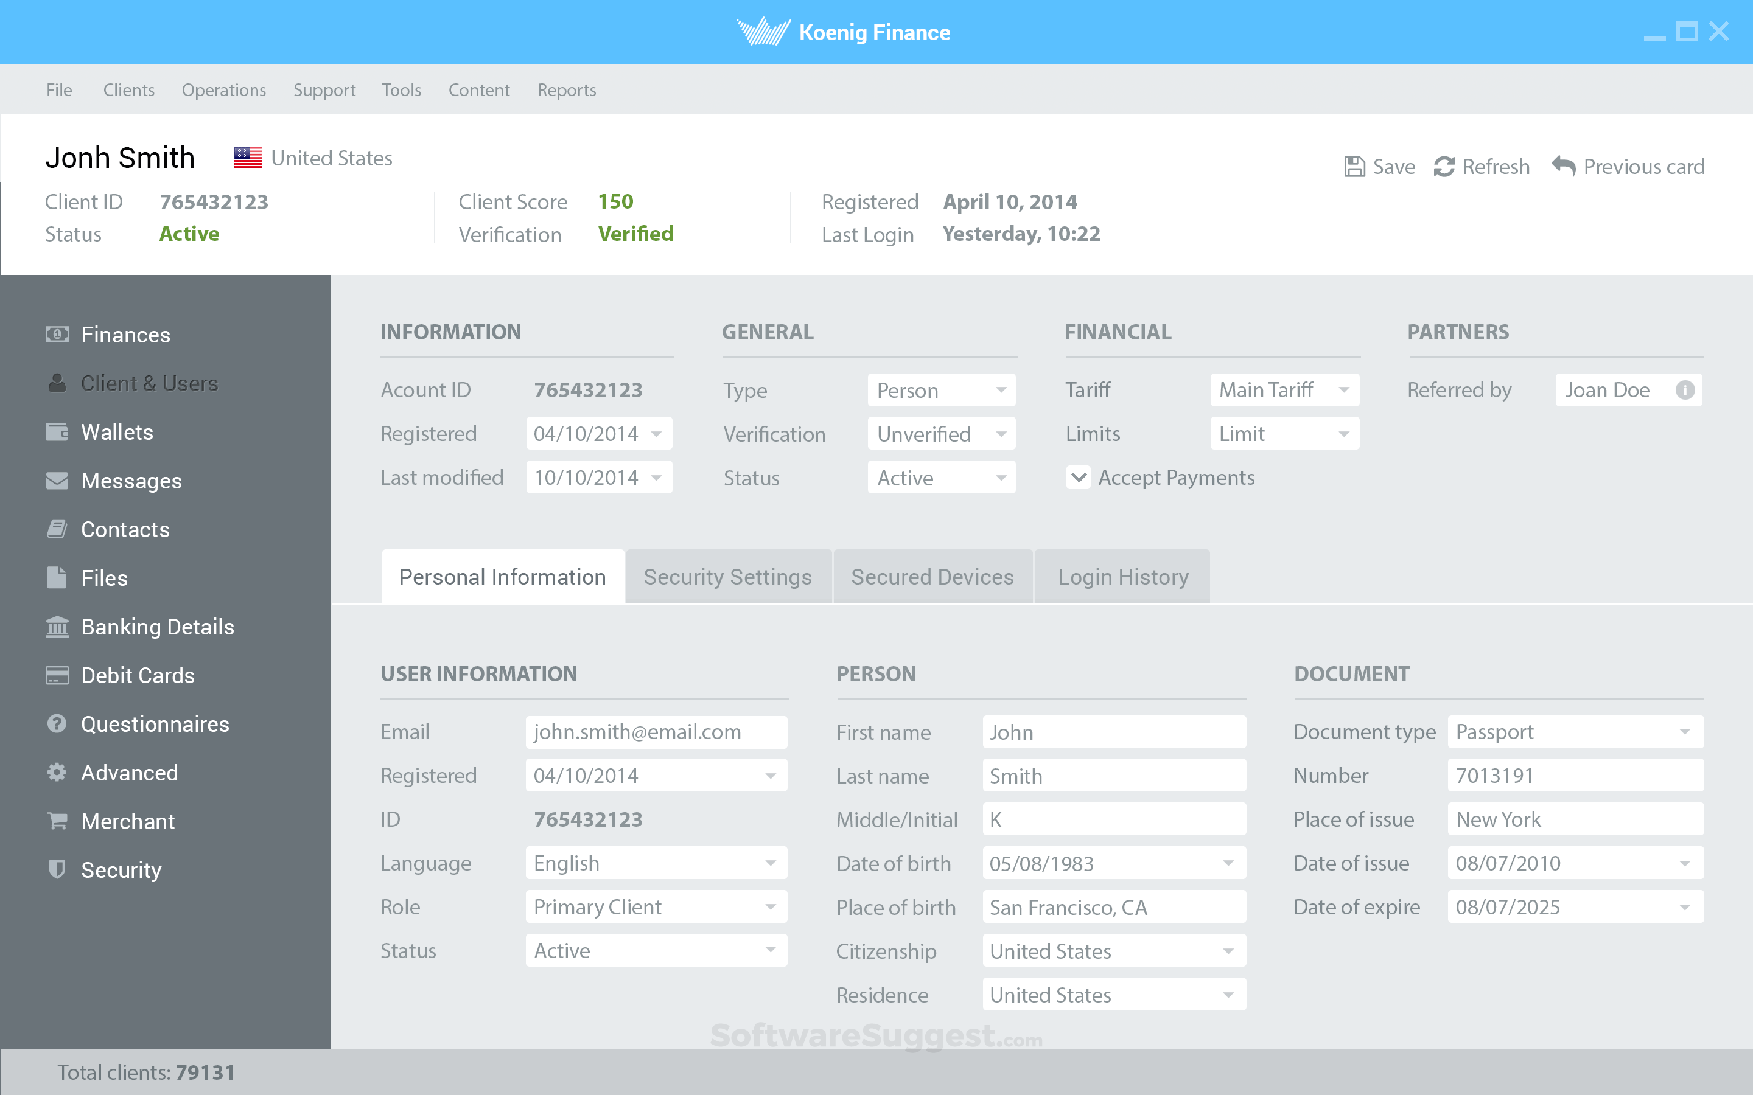Click the Messages envelope icon

click(57, 481)
